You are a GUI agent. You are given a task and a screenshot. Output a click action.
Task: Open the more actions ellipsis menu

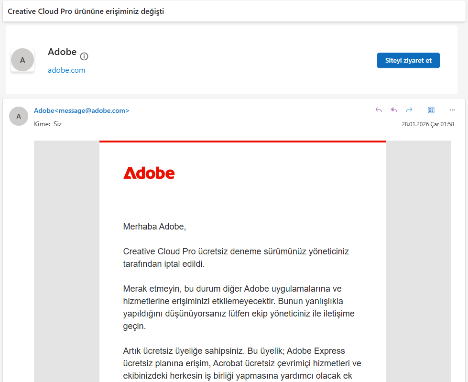point(452,110)
